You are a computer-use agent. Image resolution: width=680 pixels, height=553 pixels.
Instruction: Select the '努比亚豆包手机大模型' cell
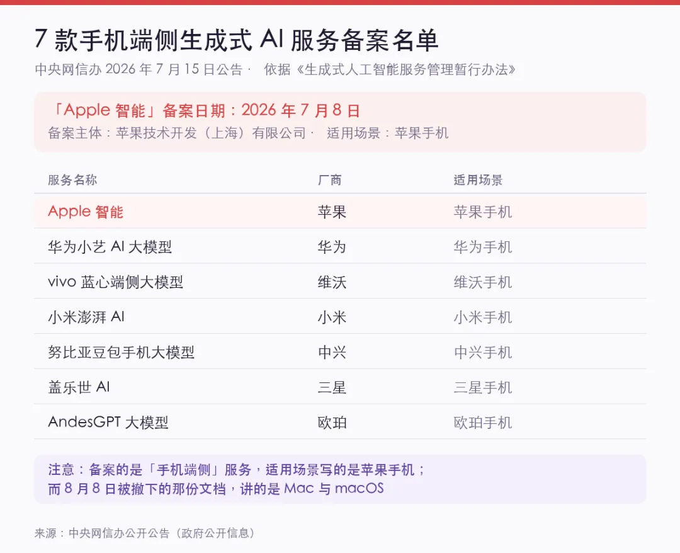point(121,352)
